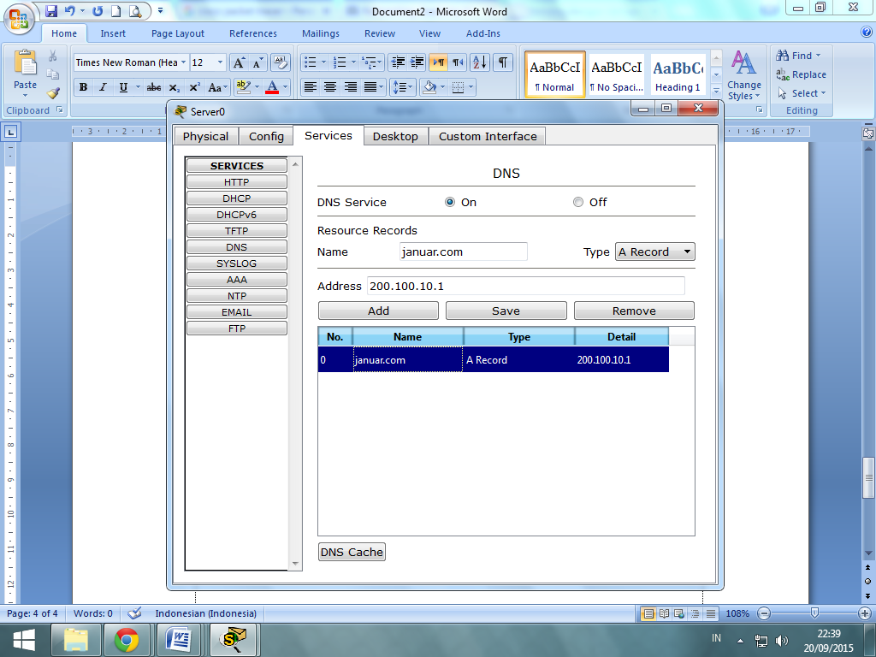Switch to Web Layout view in status bar
The width and height of the screenshot is (876, 657).
click(679, 613)
